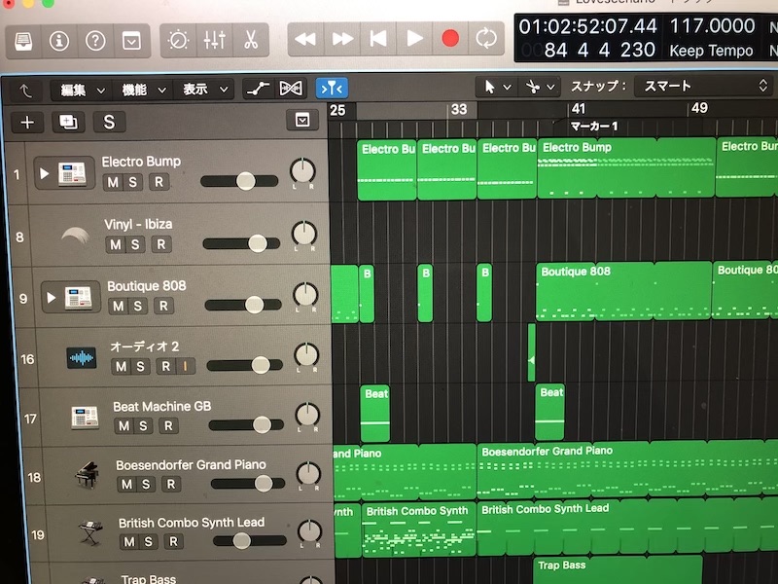Open the Library panel icon
Screen dimensions: 778x584
click(x=24, y=41)
